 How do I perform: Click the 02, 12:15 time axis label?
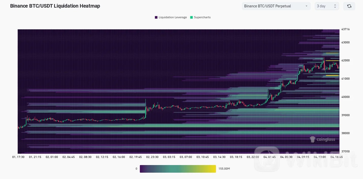click(102, 157)
